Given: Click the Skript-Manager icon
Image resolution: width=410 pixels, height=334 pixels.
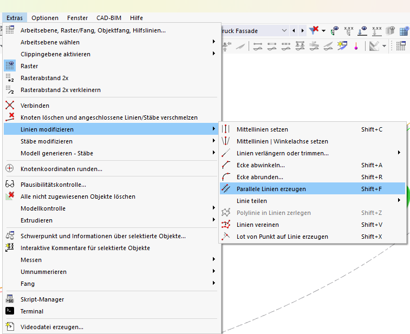Looking at the screenshot, I should point(10,299).
